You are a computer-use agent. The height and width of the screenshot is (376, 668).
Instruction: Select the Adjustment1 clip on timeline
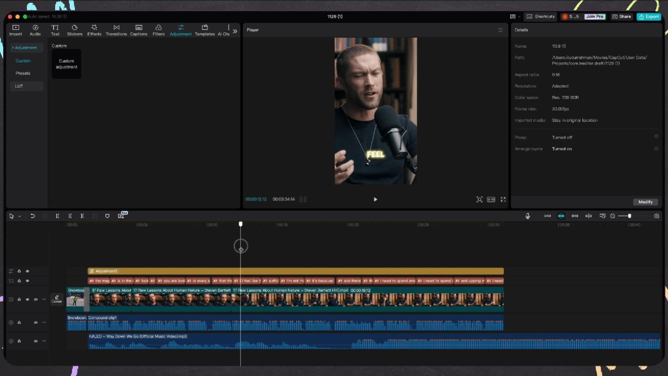pos(296,271)
